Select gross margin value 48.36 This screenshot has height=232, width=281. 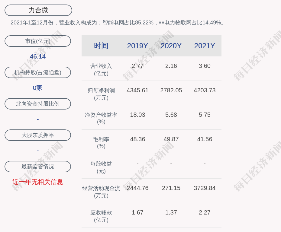[x=137, y=139]
